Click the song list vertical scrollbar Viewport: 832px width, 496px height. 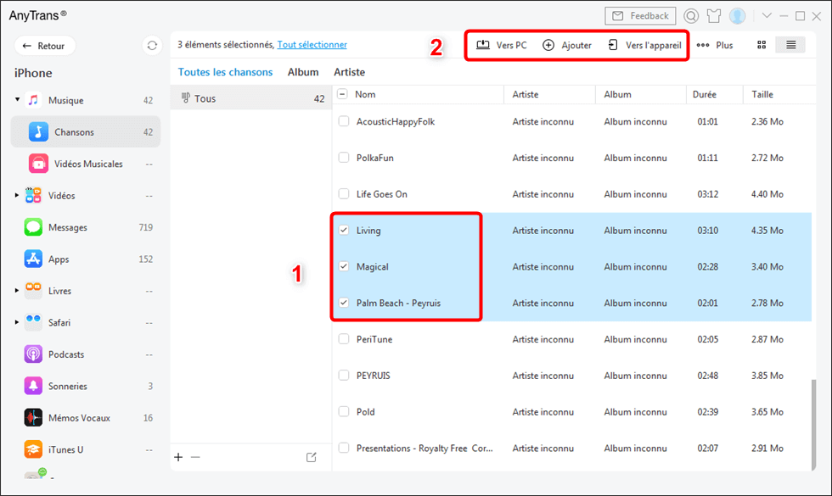click(x=813, y=424)
